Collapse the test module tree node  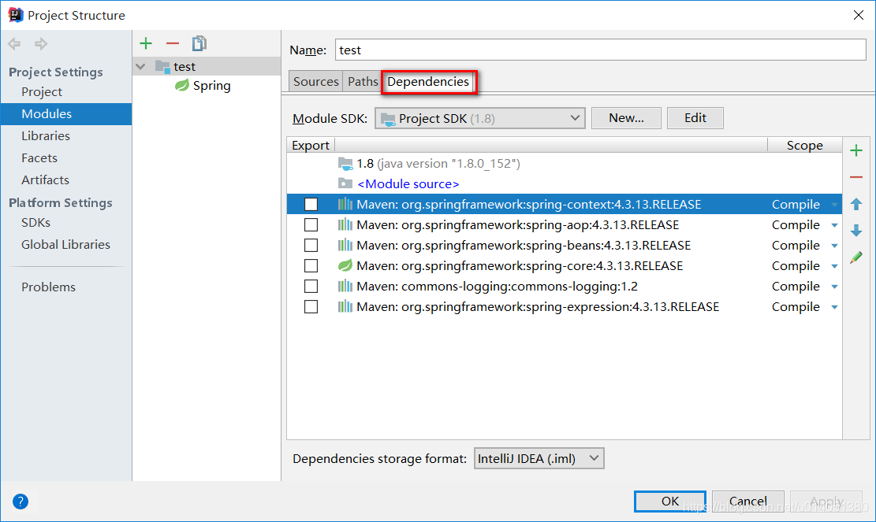pos(141,66)
